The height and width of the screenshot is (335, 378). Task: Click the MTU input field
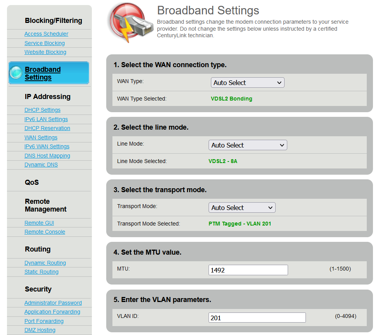(x=248, y=270)
